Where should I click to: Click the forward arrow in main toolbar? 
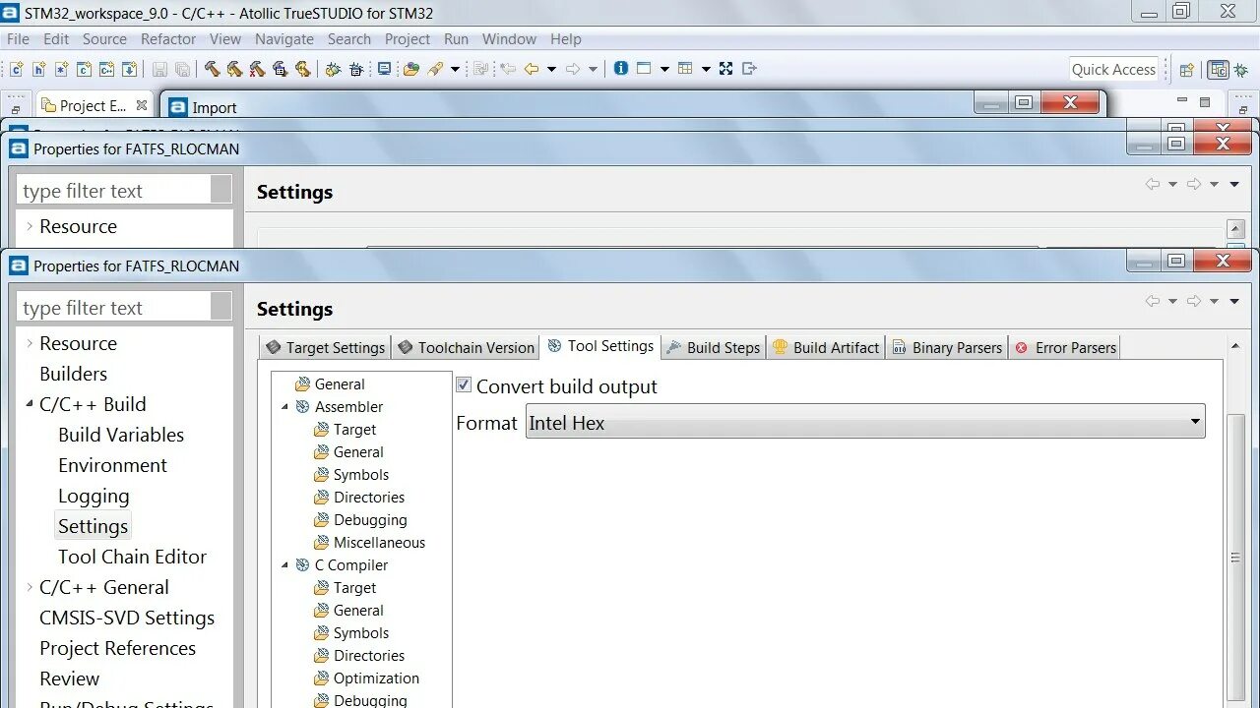(x=573, y=69)
